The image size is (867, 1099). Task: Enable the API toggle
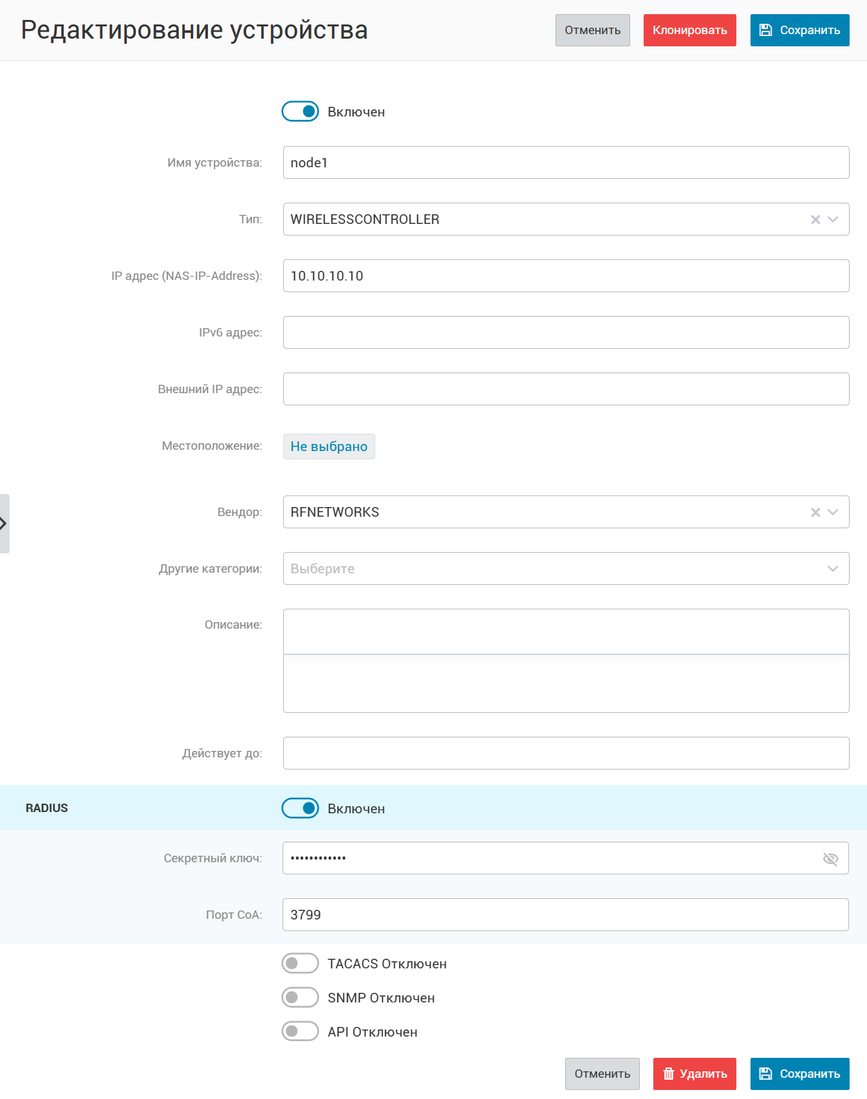(x=300, y=1031)
